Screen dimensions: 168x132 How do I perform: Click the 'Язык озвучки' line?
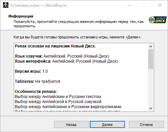(62, 56)
